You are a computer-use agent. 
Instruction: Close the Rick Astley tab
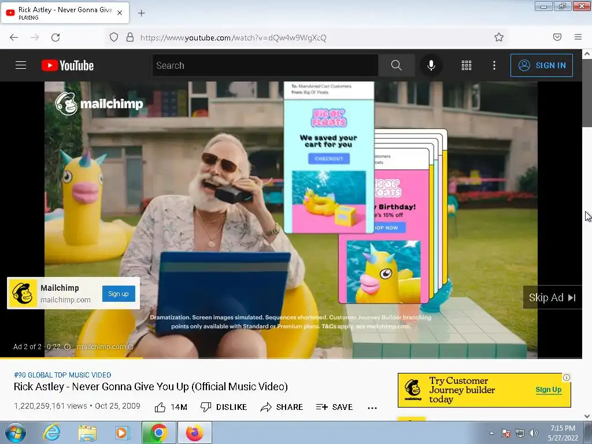(x=120, y=13)
